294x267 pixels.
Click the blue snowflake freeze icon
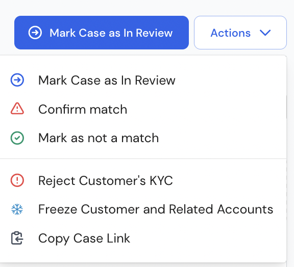pyautogui.click(x=17, y=209)
